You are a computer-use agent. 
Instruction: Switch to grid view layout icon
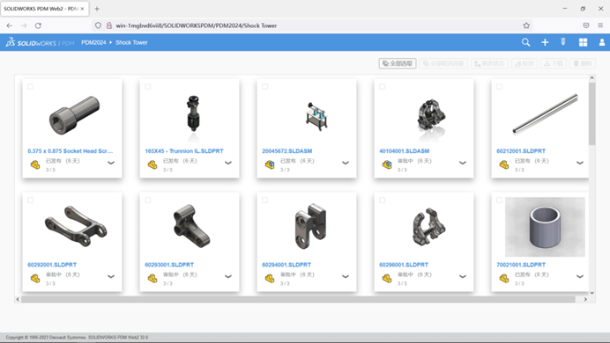pyautogui.click(x=583, y=42)
